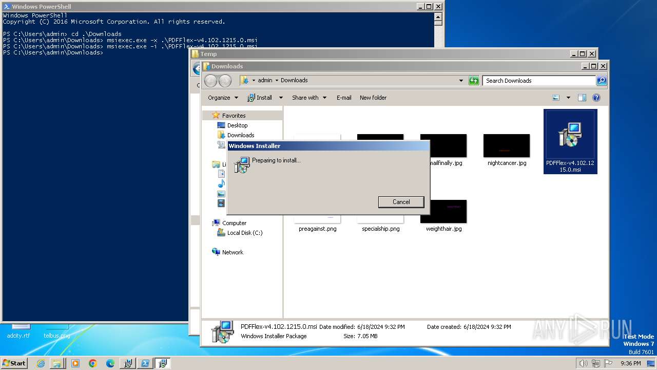This screenshot has height=370, width=657.
Task: Open Desktop in navigation pane
Action: click(237, 125)
